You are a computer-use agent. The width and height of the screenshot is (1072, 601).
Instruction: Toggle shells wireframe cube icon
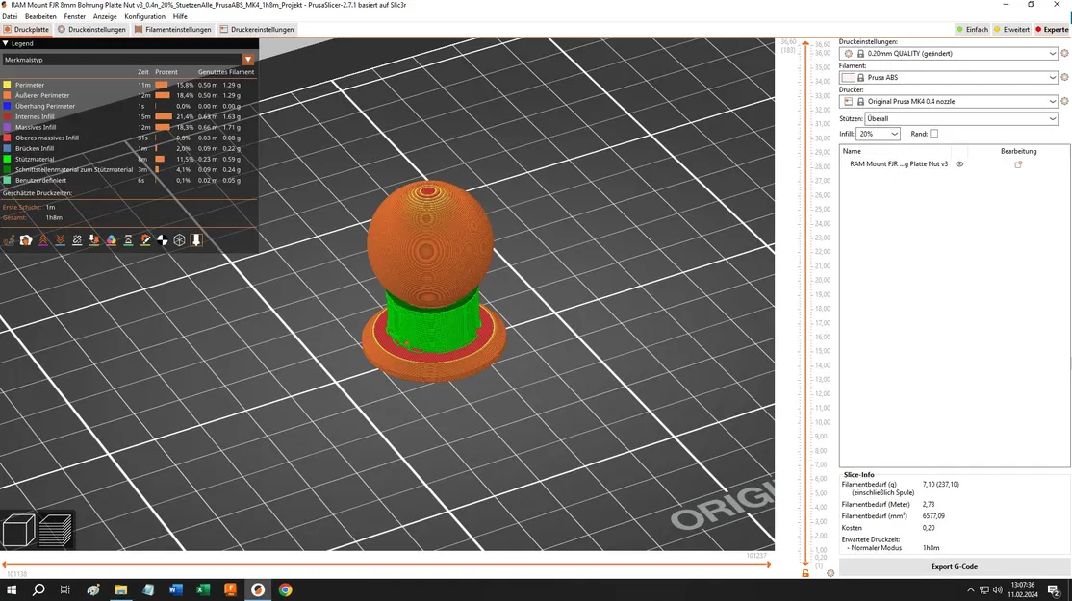pos(180,240)
